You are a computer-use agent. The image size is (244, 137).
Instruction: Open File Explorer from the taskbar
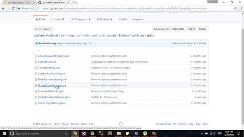[x=119, y=134]
